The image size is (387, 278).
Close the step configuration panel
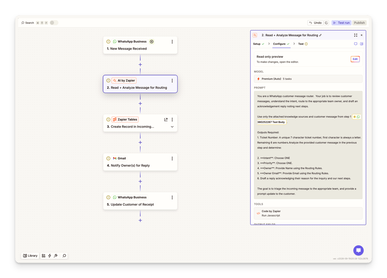(x=362, y=35)
